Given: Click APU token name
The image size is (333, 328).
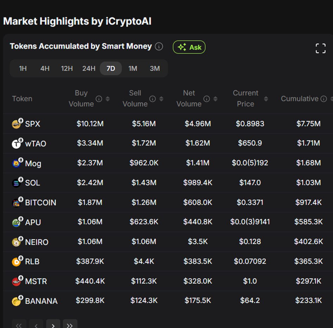Looking at the screenshot, I should [33, 222].
